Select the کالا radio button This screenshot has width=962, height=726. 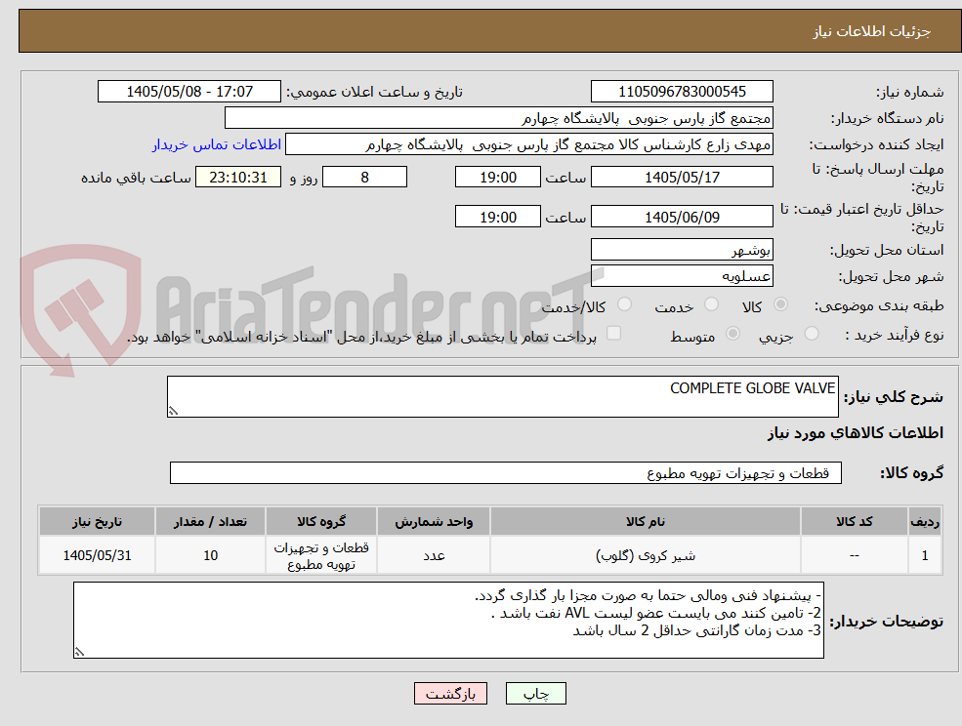tap(781, 304)
